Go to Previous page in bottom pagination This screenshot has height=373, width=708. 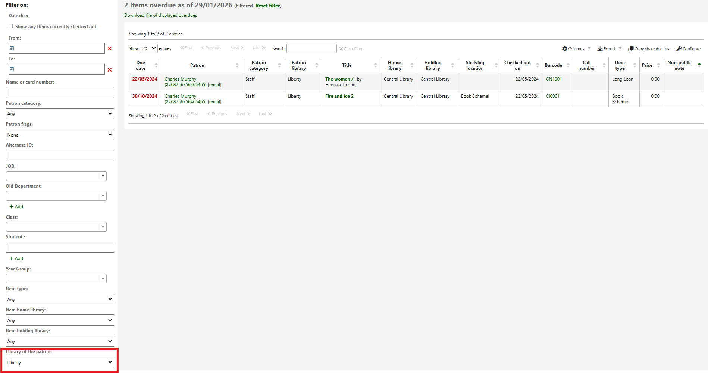tap(217, 114)
